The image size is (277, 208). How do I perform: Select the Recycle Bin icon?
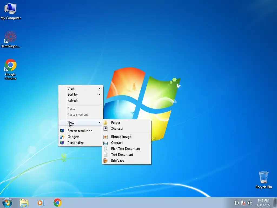point(263,180)
